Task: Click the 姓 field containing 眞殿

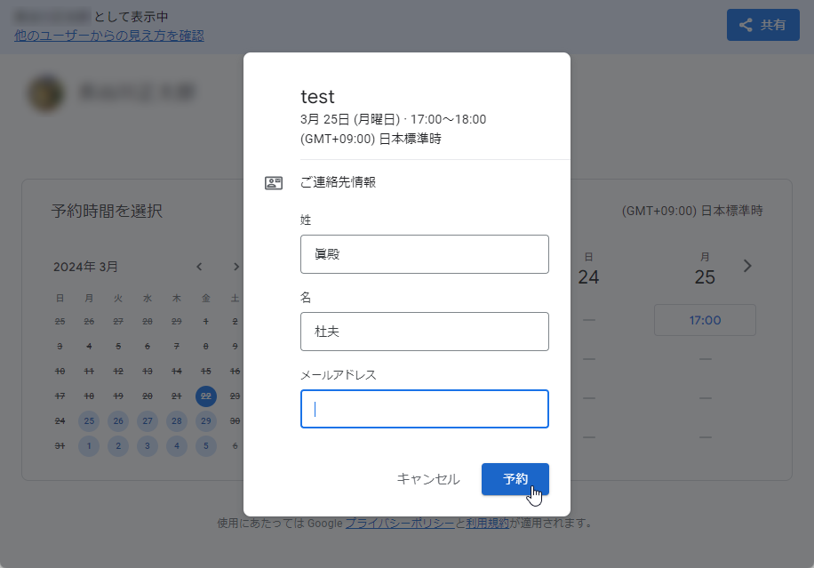Action: [424, 254]
